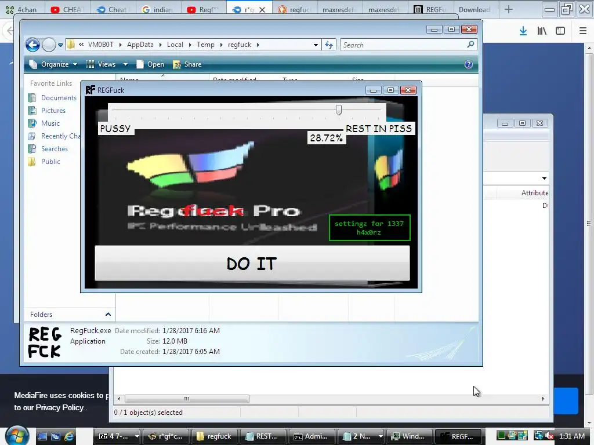Click the right scroll arrow in background window
The image size is (594, 445).
coord(543,399)
